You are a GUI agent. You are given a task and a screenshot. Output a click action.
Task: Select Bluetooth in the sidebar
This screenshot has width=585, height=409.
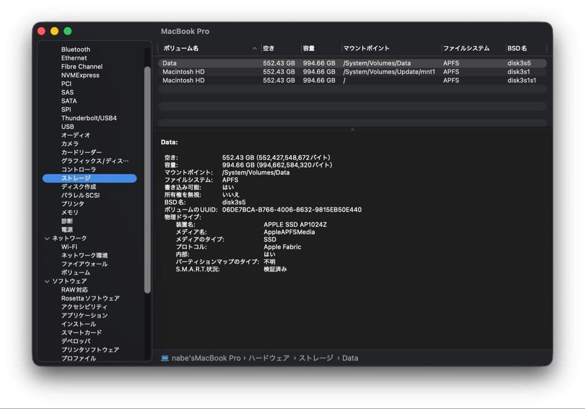coord(76,49)
